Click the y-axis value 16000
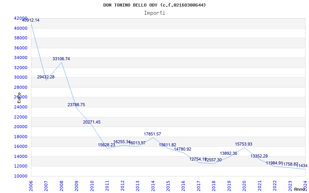Image resolution: width=309 pixels, height=193 pixels. (20, 147)
